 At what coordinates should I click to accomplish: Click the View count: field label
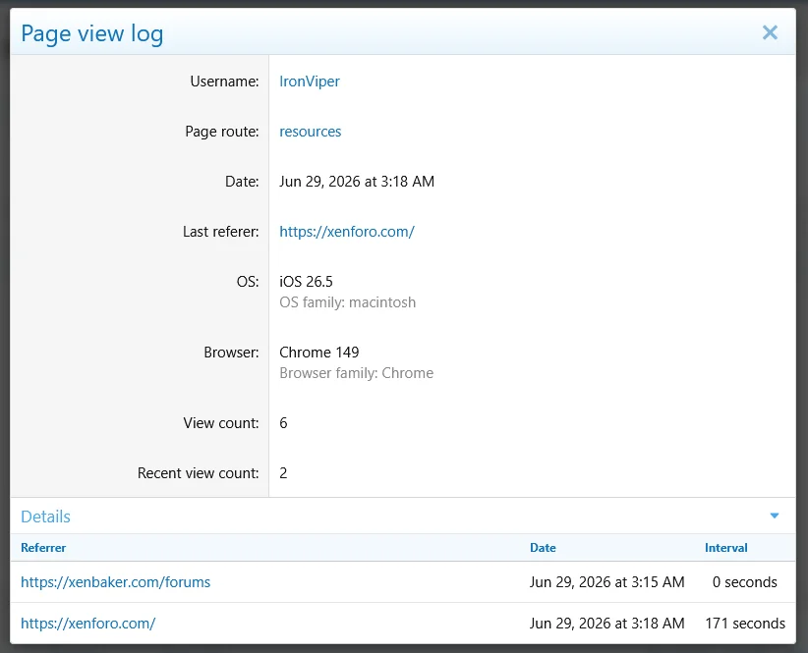click(x=220, y=423)
